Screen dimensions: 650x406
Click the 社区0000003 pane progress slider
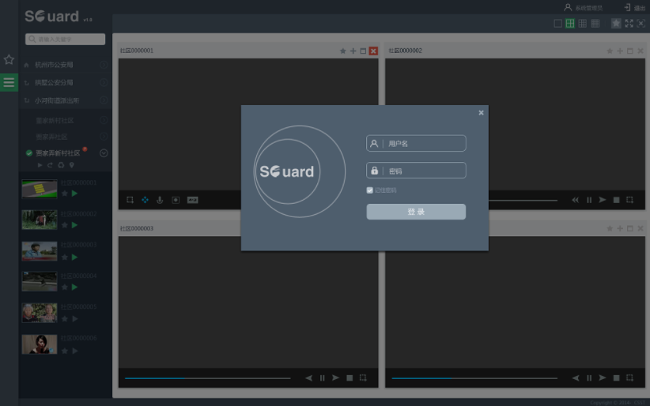coord(207,378)
